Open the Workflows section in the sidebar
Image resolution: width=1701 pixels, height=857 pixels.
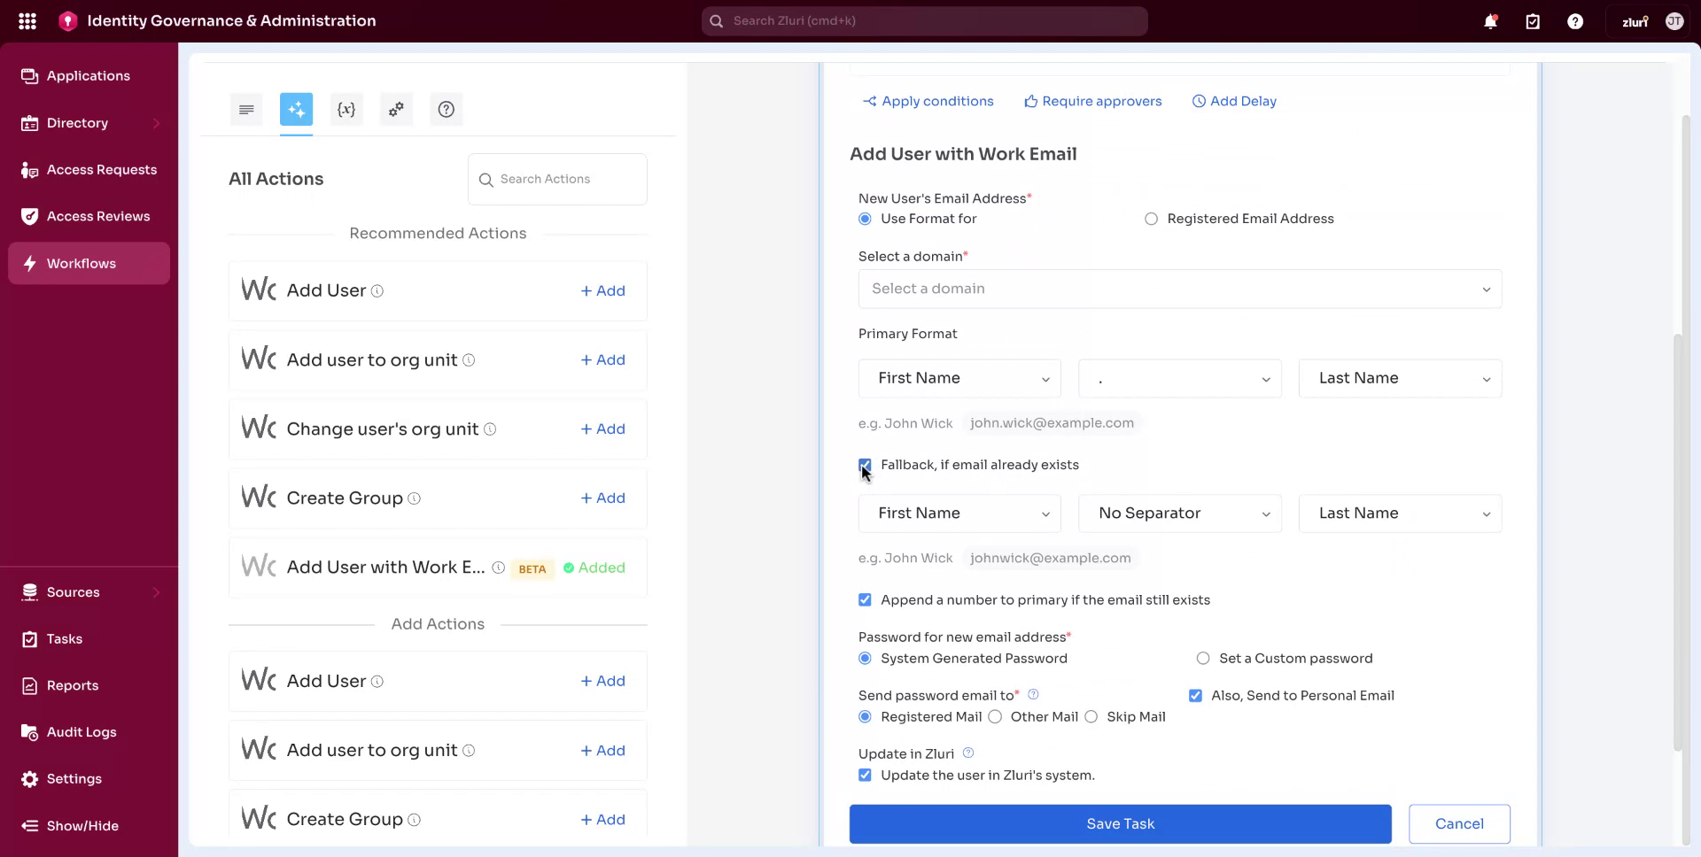click(x=82, y=263)
